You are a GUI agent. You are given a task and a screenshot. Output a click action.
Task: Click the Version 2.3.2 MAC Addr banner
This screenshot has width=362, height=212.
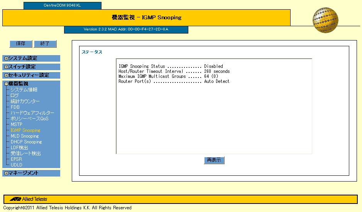coord(126,29)
